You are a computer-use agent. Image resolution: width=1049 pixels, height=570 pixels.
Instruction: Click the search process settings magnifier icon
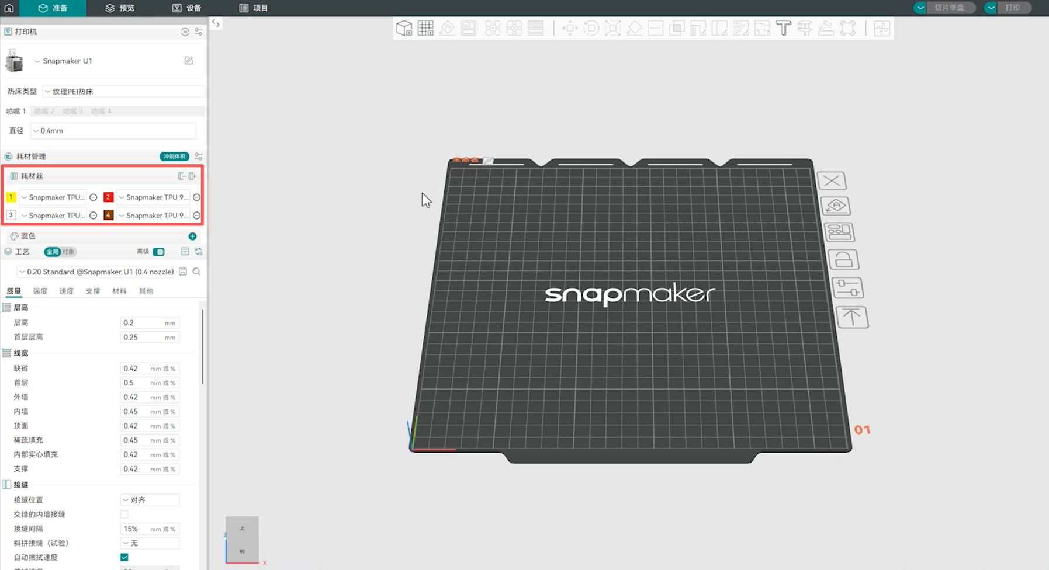coord(197,272)
